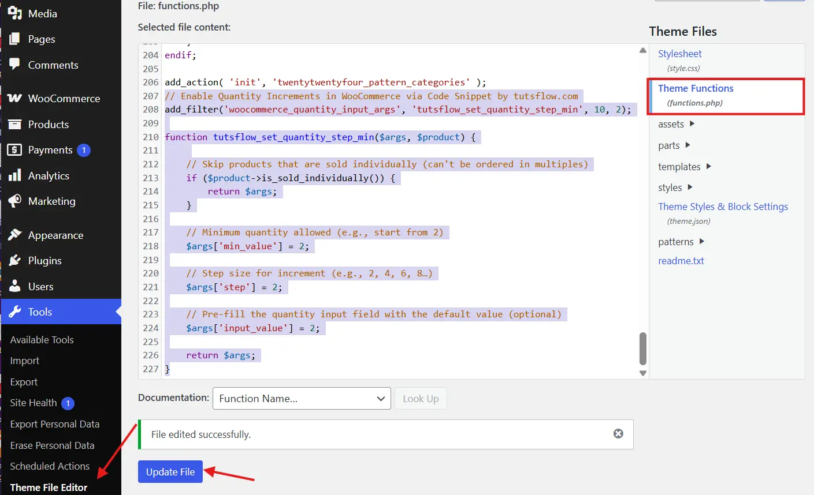The width and height of the screenshot is (814, 495).
Task: Dismiss the 'File edited successfully' notice
Action: (x=618, y=434)
